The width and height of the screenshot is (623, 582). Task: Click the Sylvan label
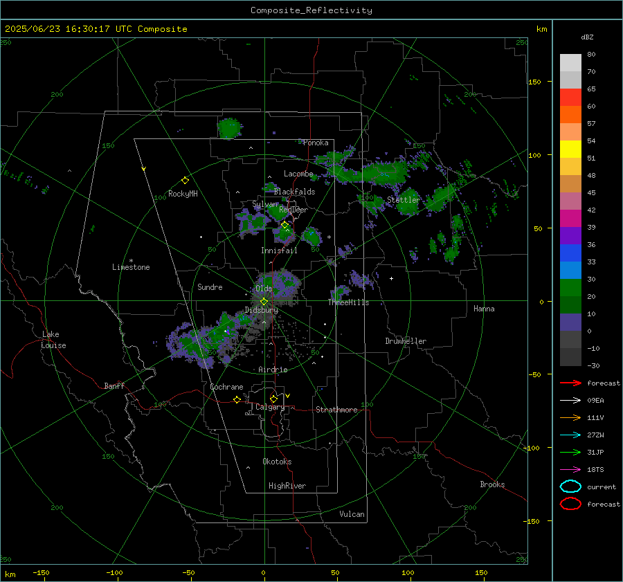point(264,204)
